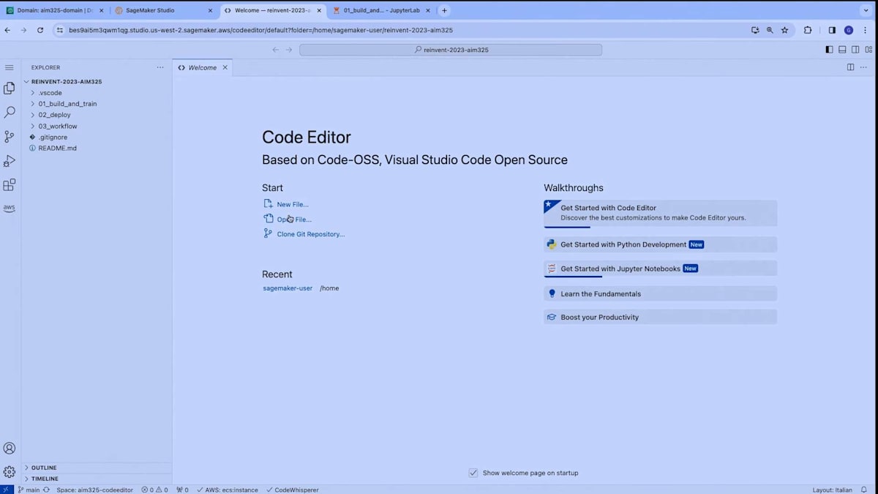The image size is (878, 494).
Task: Click the Explorer panel more actions ellipsis
Action: pyautogui.click(x=160, y=67)
